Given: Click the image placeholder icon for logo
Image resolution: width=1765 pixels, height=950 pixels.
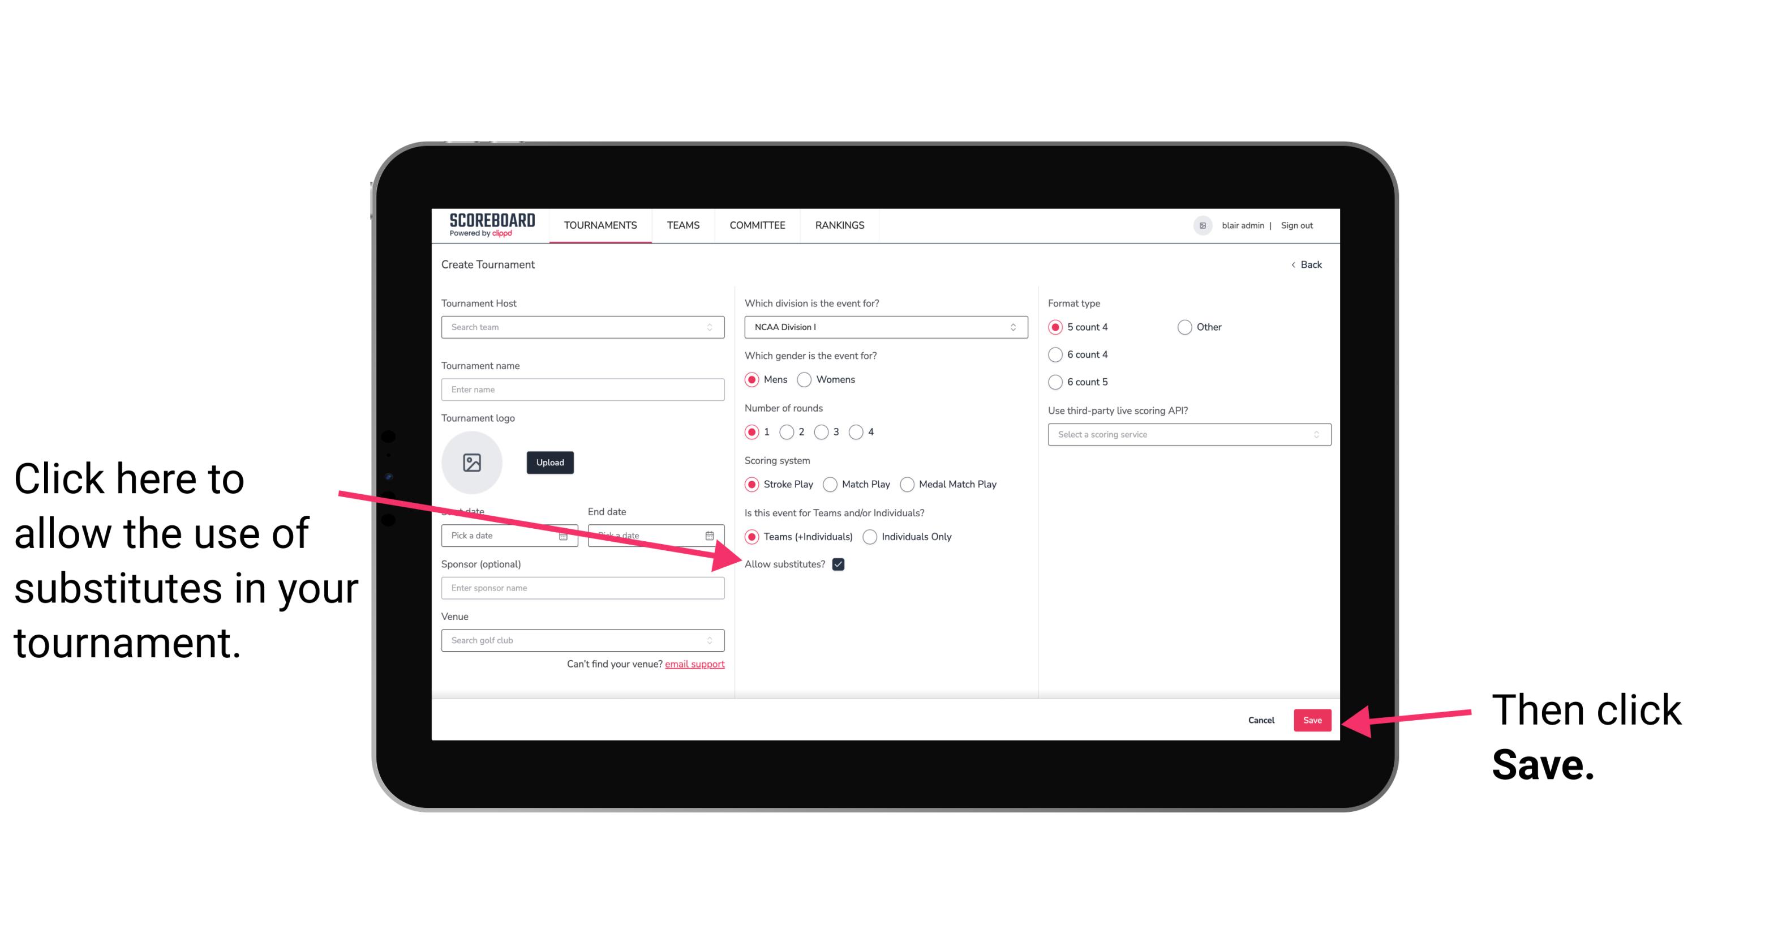Looking at the screenshot, I should [x=471, y=462].
